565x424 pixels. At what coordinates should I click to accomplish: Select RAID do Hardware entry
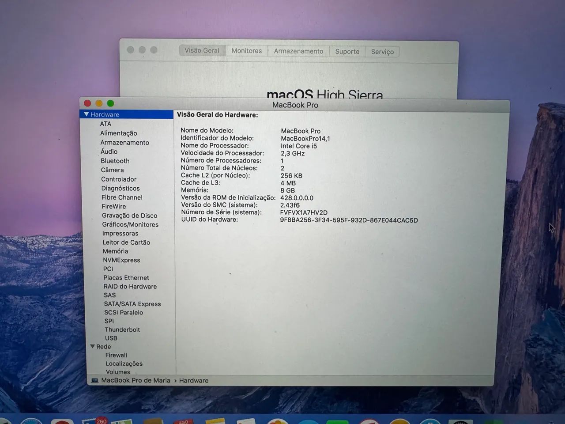(x=130, y=287)
